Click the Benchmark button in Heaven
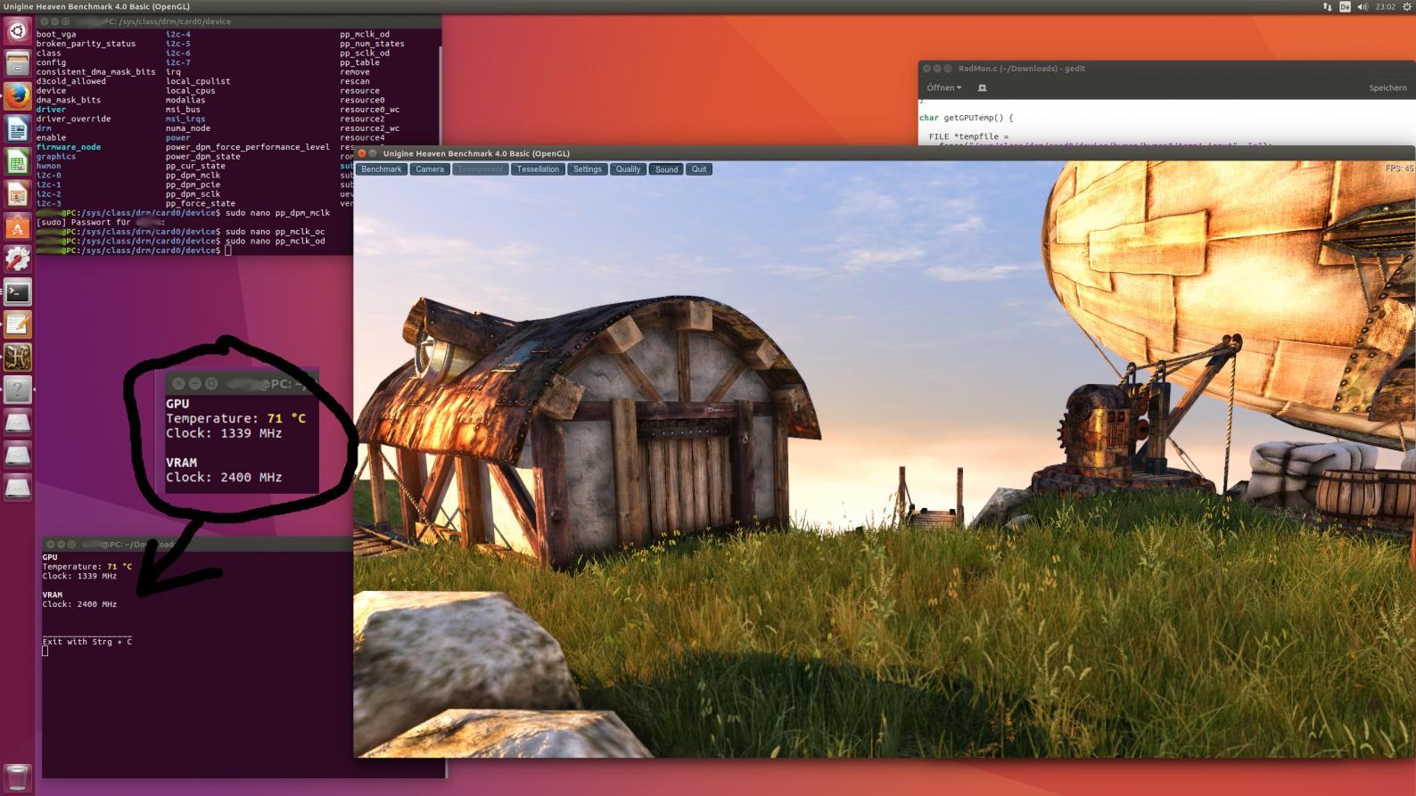Viewport: 1416px width, 796px height. [x=382, y=168]
